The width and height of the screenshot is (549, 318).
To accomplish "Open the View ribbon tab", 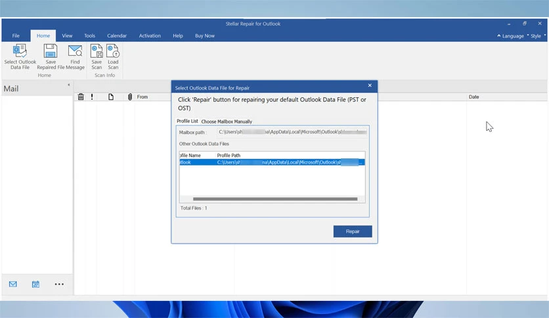I will (x=67, y=35).
